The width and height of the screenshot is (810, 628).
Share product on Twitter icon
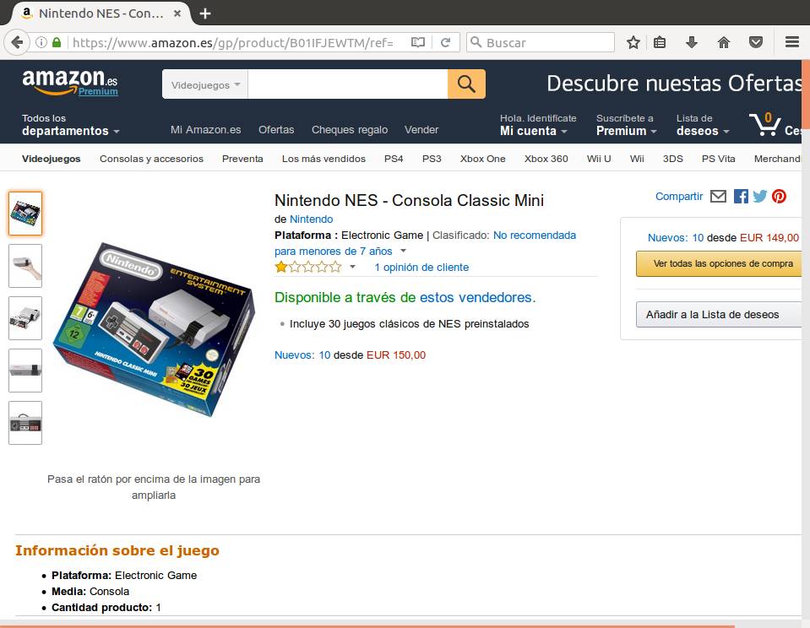coord(760,196)
